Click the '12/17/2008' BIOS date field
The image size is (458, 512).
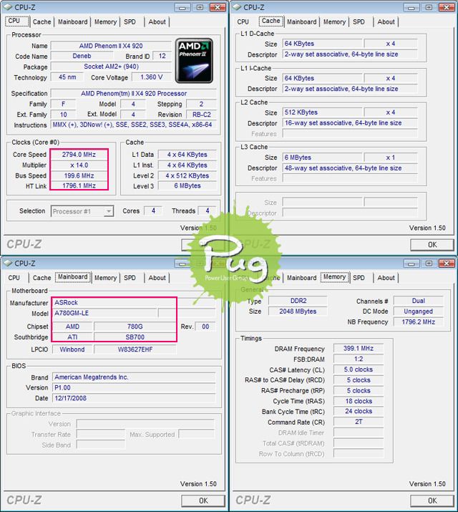point(134,398)
